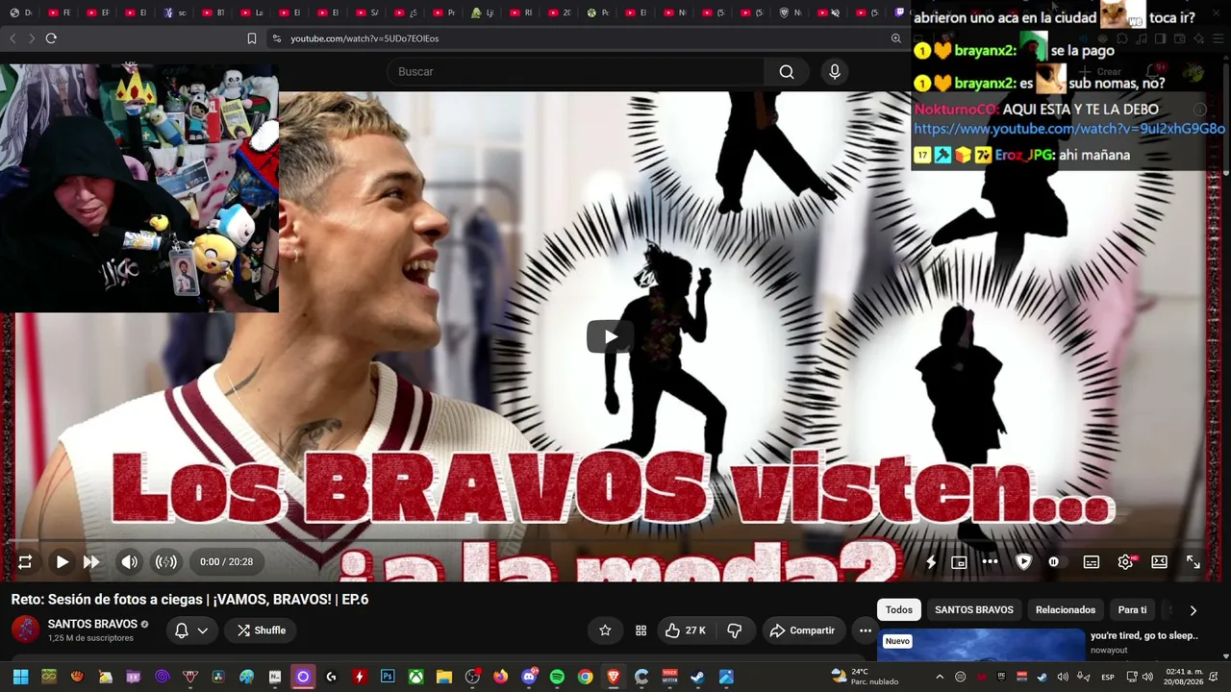Click the Shuffle button
This screenshot has height=692, width=1231.
pos(262,630)
